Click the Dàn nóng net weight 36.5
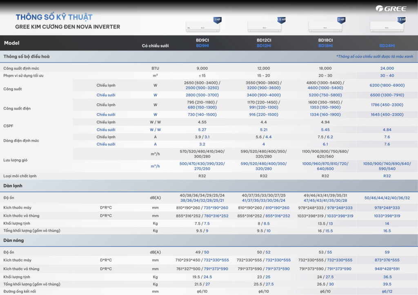 click(387, 277)
